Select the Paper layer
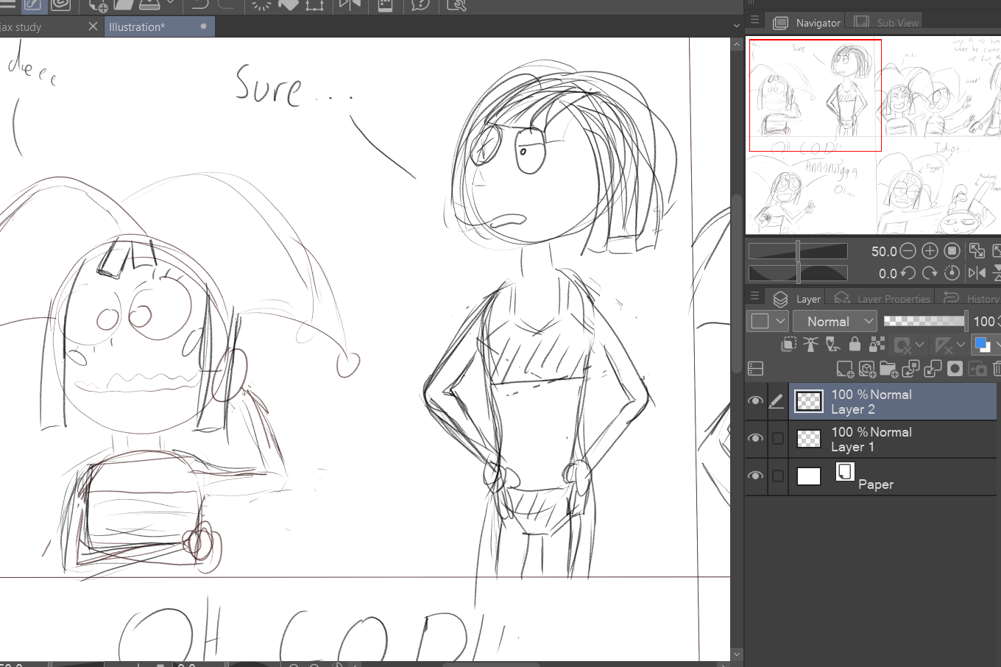 click(893, 477)
